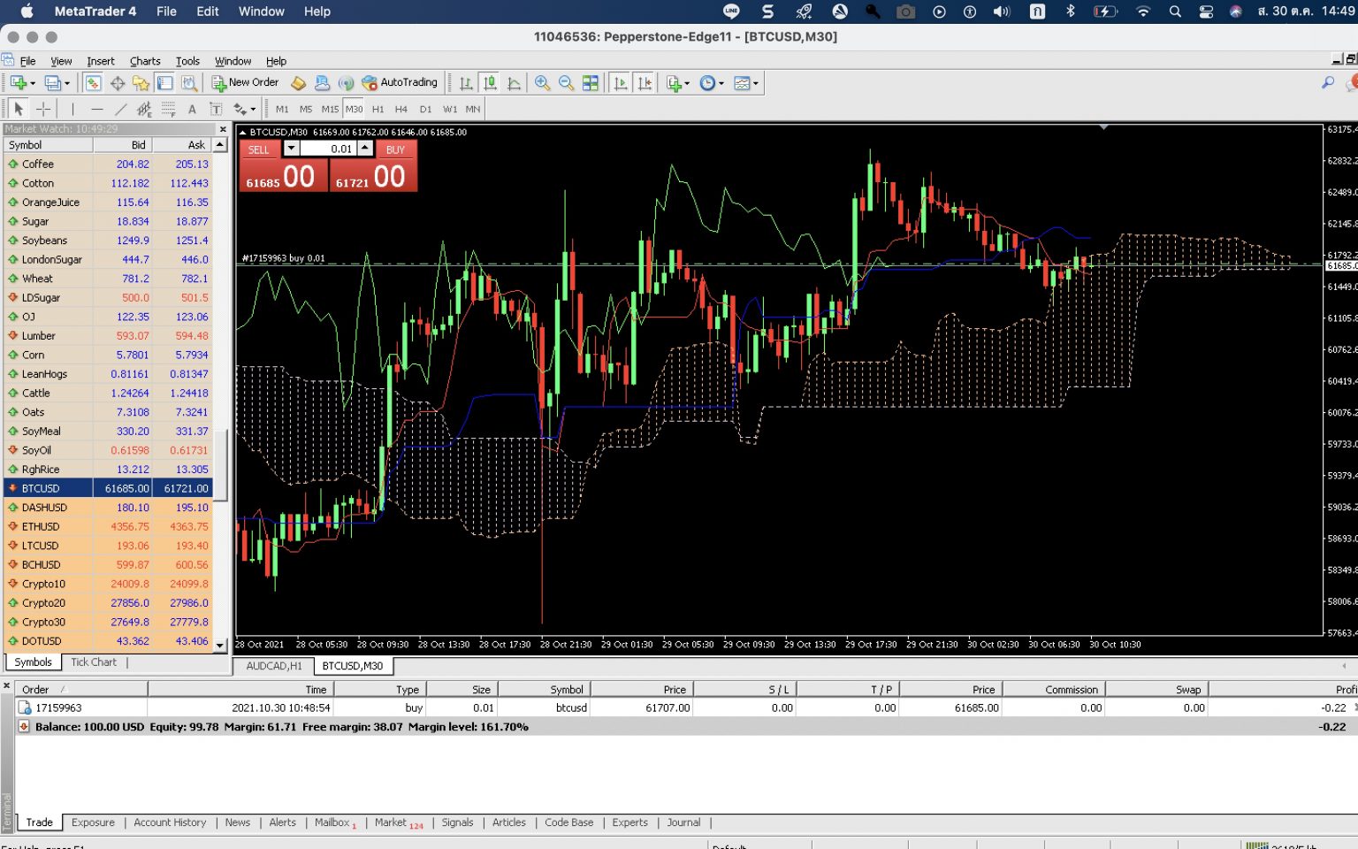The image size is (1358, 849).
Task: Switch chart to candlestick display
Action: (x=488, y=82)
